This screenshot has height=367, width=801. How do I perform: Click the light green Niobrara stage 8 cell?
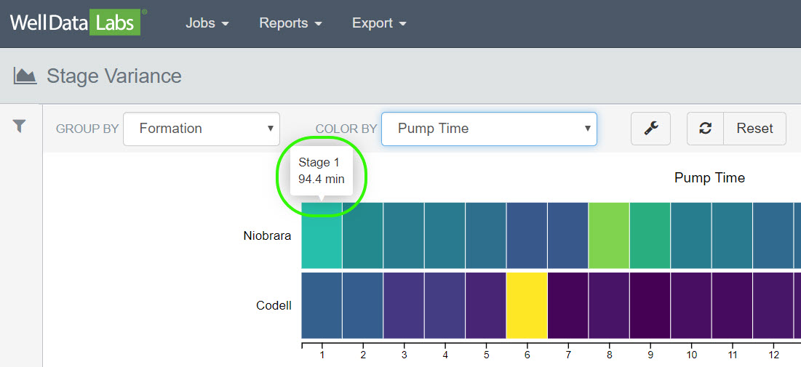coord(609,235)
